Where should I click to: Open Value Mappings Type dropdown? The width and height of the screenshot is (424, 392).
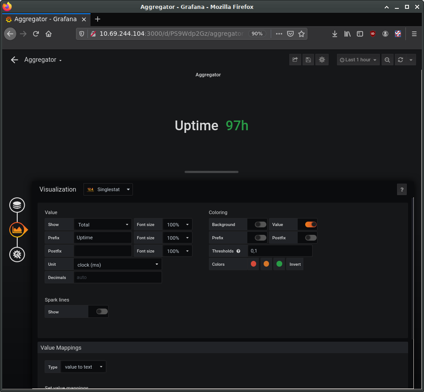point(83,367)
